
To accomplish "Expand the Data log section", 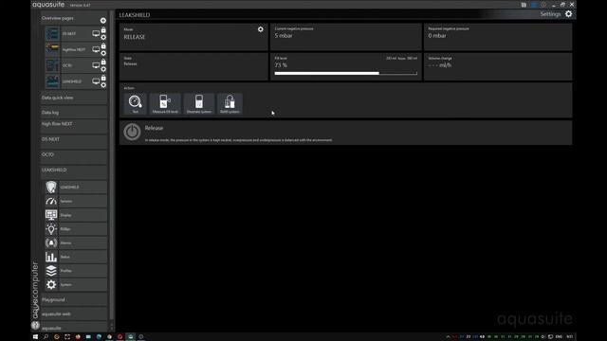I will point(74,113).
